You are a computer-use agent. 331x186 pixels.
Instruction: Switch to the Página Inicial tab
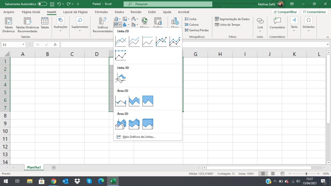[31, 12]
